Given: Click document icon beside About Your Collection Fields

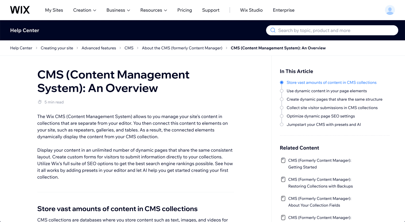Looking at the screenshot, I should pos(283,199).
